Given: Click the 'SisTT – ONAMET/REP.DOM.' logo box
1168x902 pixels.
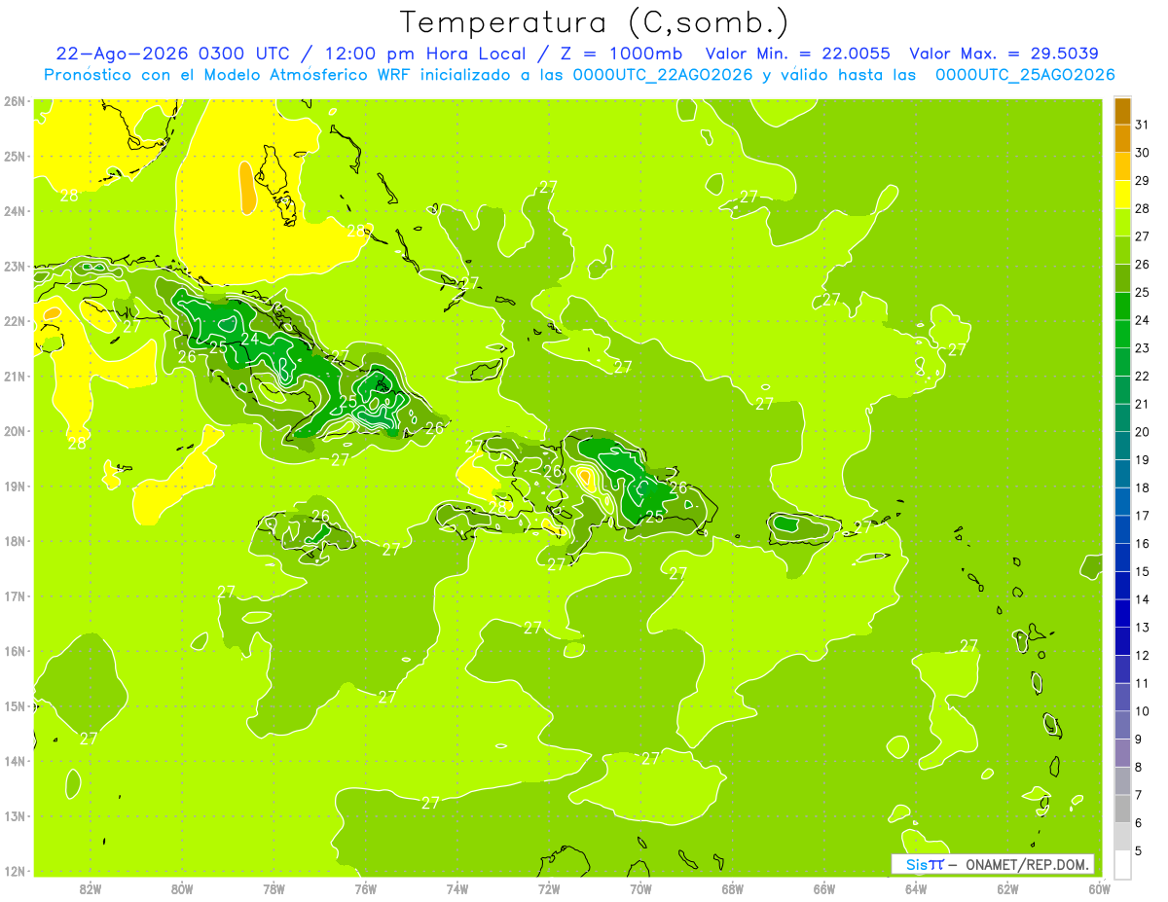Looking at the screenshot, I should (x=993, y=864).
